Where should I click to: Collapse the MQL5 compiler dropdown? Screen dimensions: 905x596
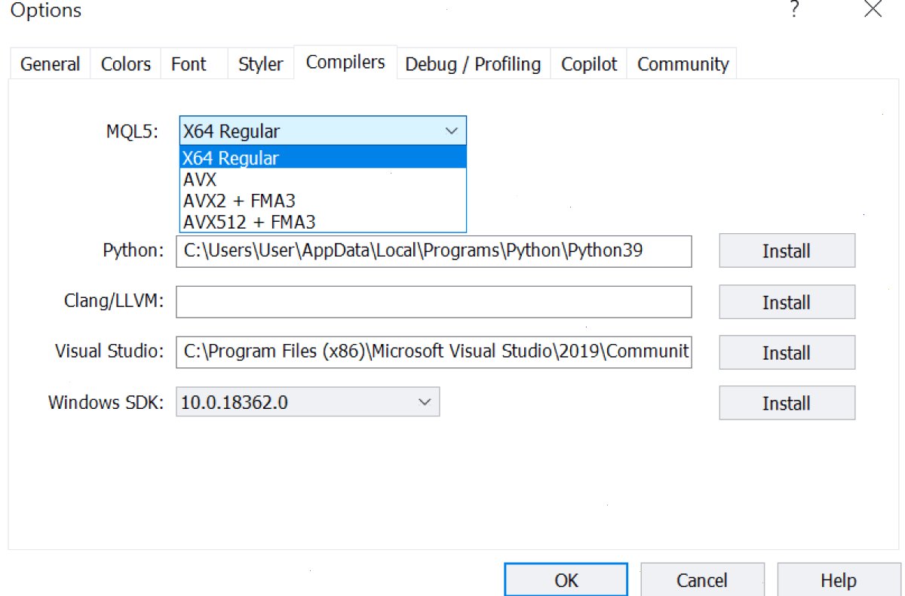pos(323,131)
